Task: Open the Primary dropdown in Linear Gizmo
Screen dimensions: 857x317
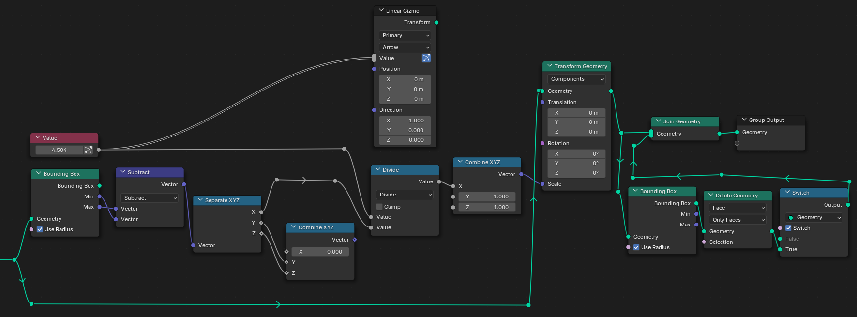Action: tap(405, 35)
